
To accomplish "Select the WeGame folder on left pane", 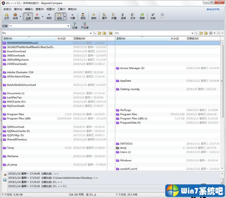I will click(x=13, y=156).
